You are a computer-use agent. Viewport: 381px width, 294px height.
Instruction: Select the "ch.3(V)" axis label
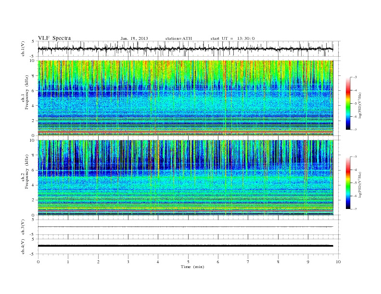pos(23,227)
